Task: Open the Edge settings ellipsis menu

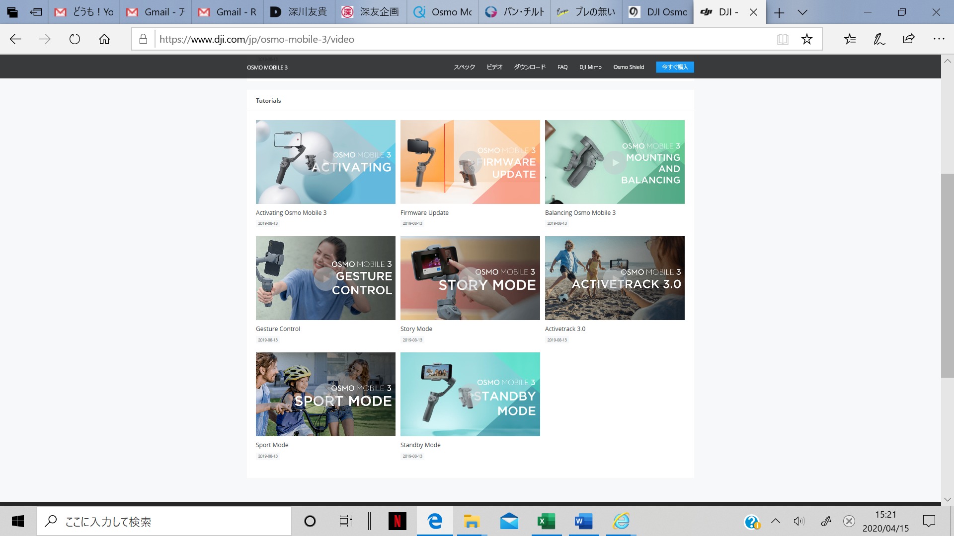Action: point(939,39)
